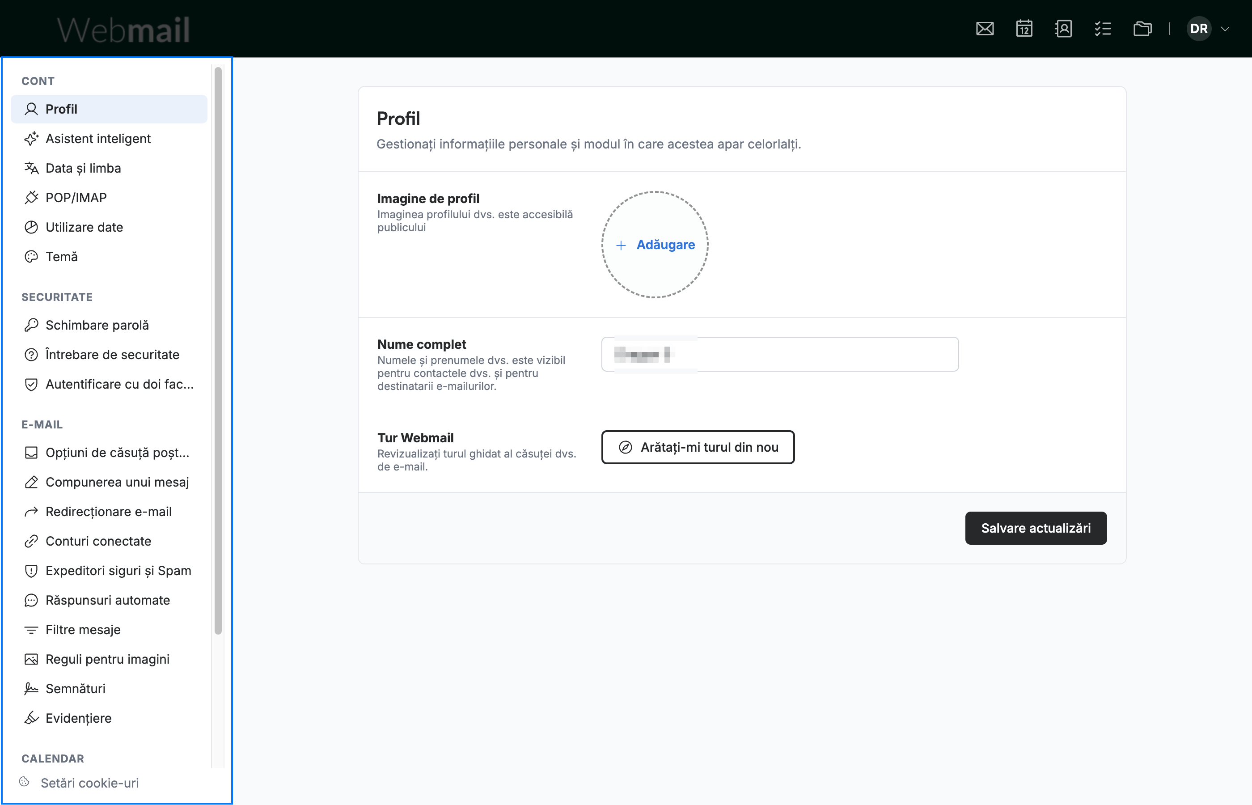Open the Mail inbox icon in header
The height and width of the screenshot is (805, 1252).
point(985,29)
